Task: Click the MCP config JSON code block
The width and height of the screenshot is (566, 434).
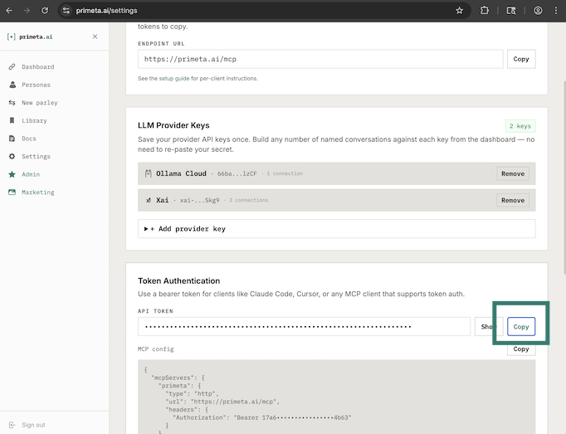Action: pyautogui.click(x=336, y=397)
